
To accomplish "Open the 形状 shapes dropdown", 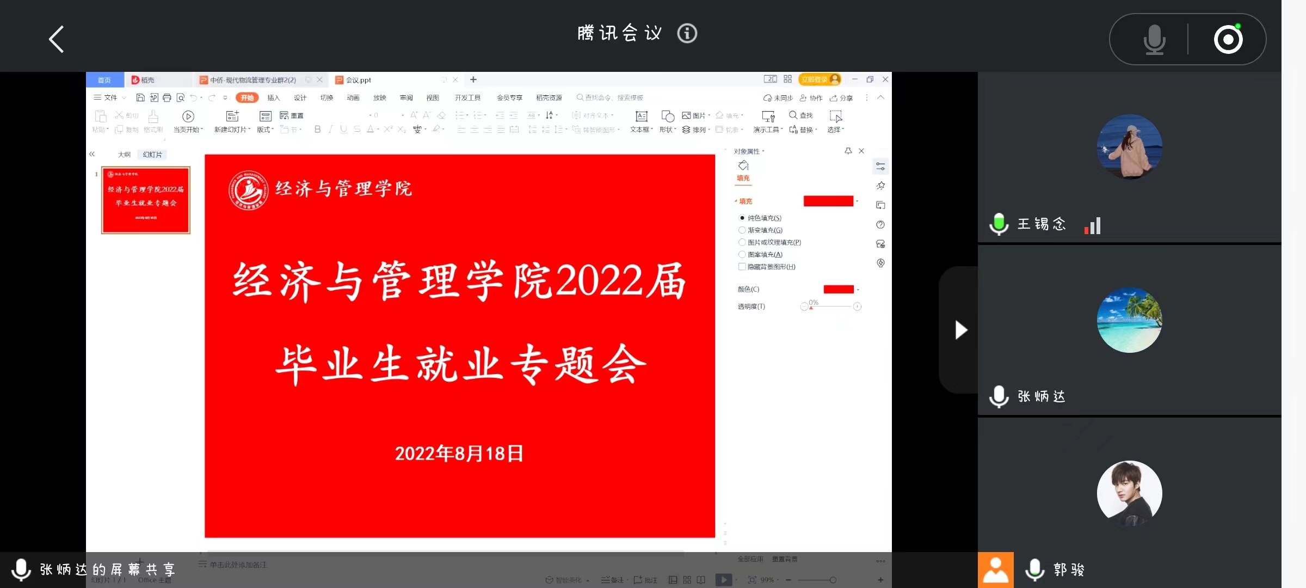I will point(667,130).
